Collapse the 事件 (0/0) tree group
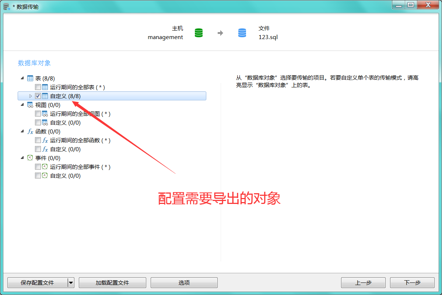 (x=23, y=158)
